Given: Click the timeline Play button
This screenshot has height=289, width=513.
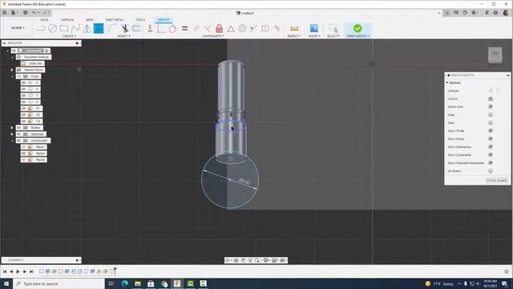Looking at the screenshot, I should tap(18, 271).
